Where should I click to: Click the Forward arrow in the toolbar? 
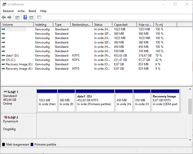9,17
